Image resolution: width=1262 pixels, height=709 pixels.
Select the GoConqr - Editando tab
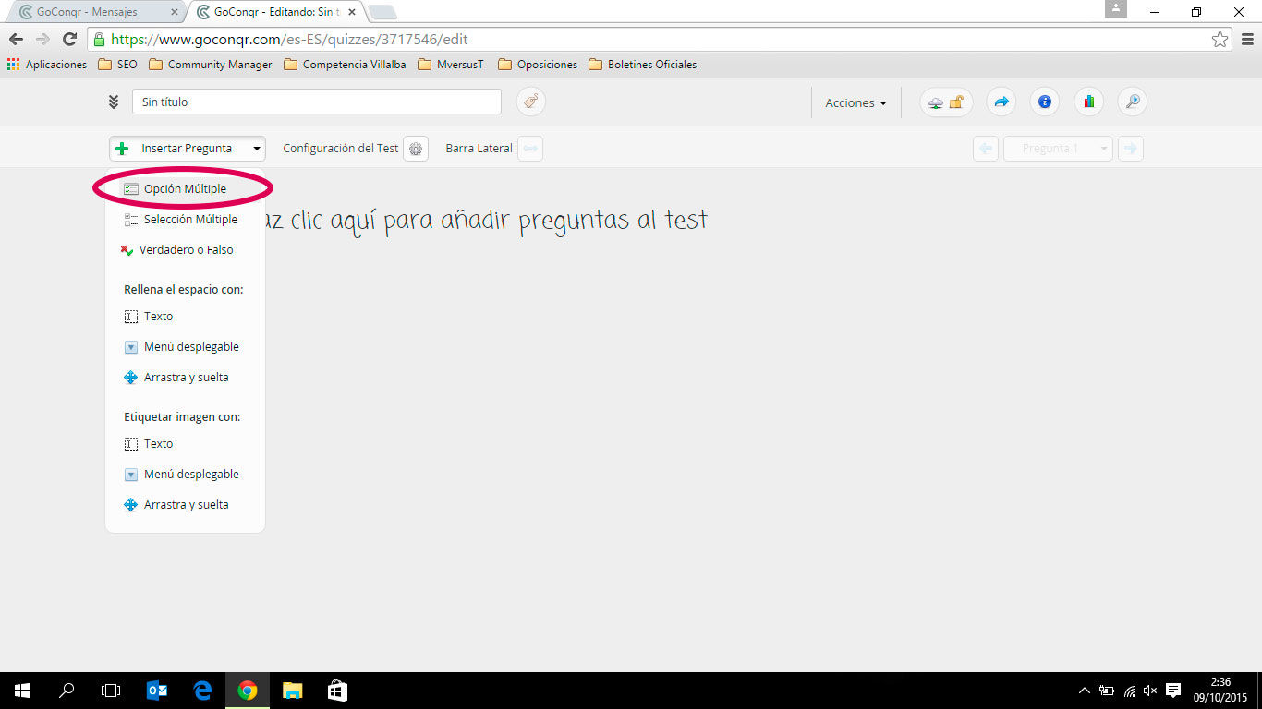(274, 12)
